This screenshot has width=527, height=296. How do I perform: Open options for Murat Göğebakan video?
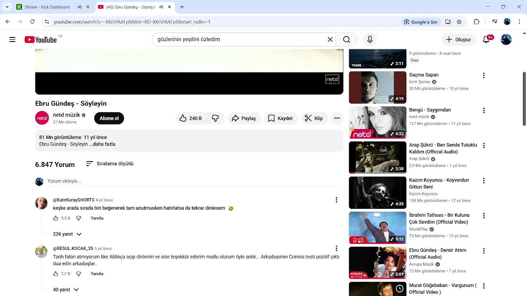(484, 286)
